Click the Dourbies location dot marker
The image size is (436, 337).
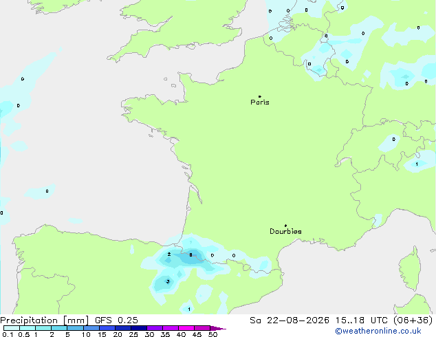tap(285, 226)
